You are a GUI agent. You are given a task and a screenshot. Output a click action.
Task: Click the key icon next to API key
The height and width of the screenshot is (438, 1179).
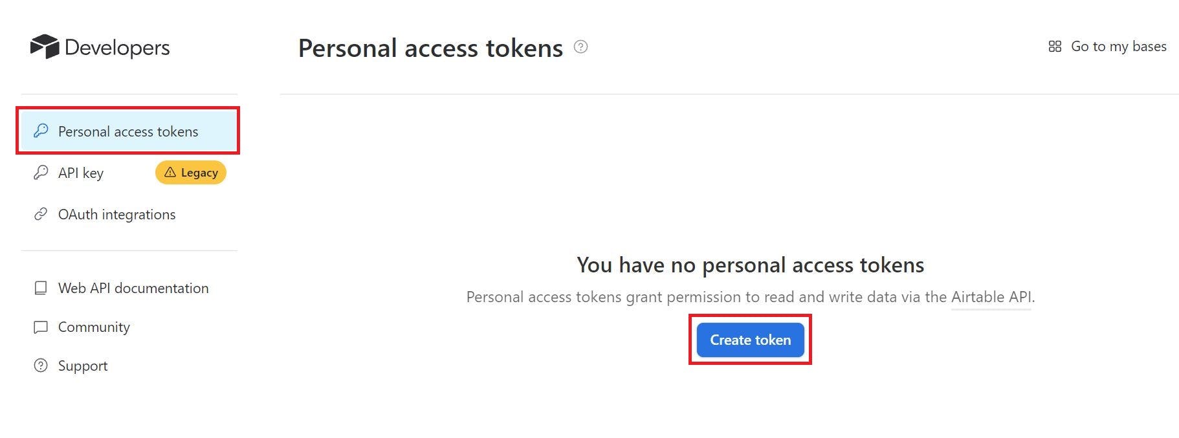pos(40,172)
